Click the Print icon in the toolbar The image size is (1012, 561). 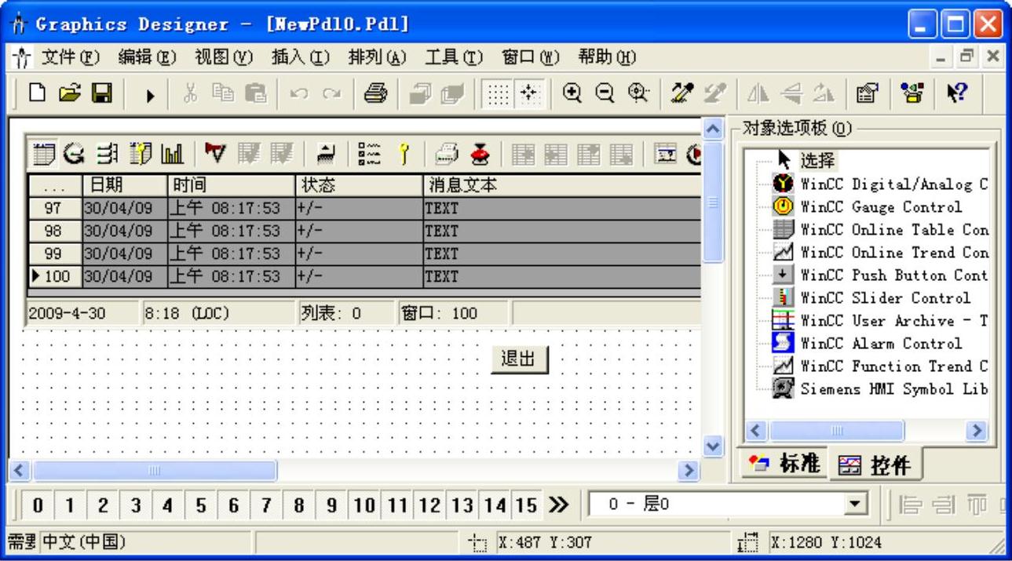[376, 93]
